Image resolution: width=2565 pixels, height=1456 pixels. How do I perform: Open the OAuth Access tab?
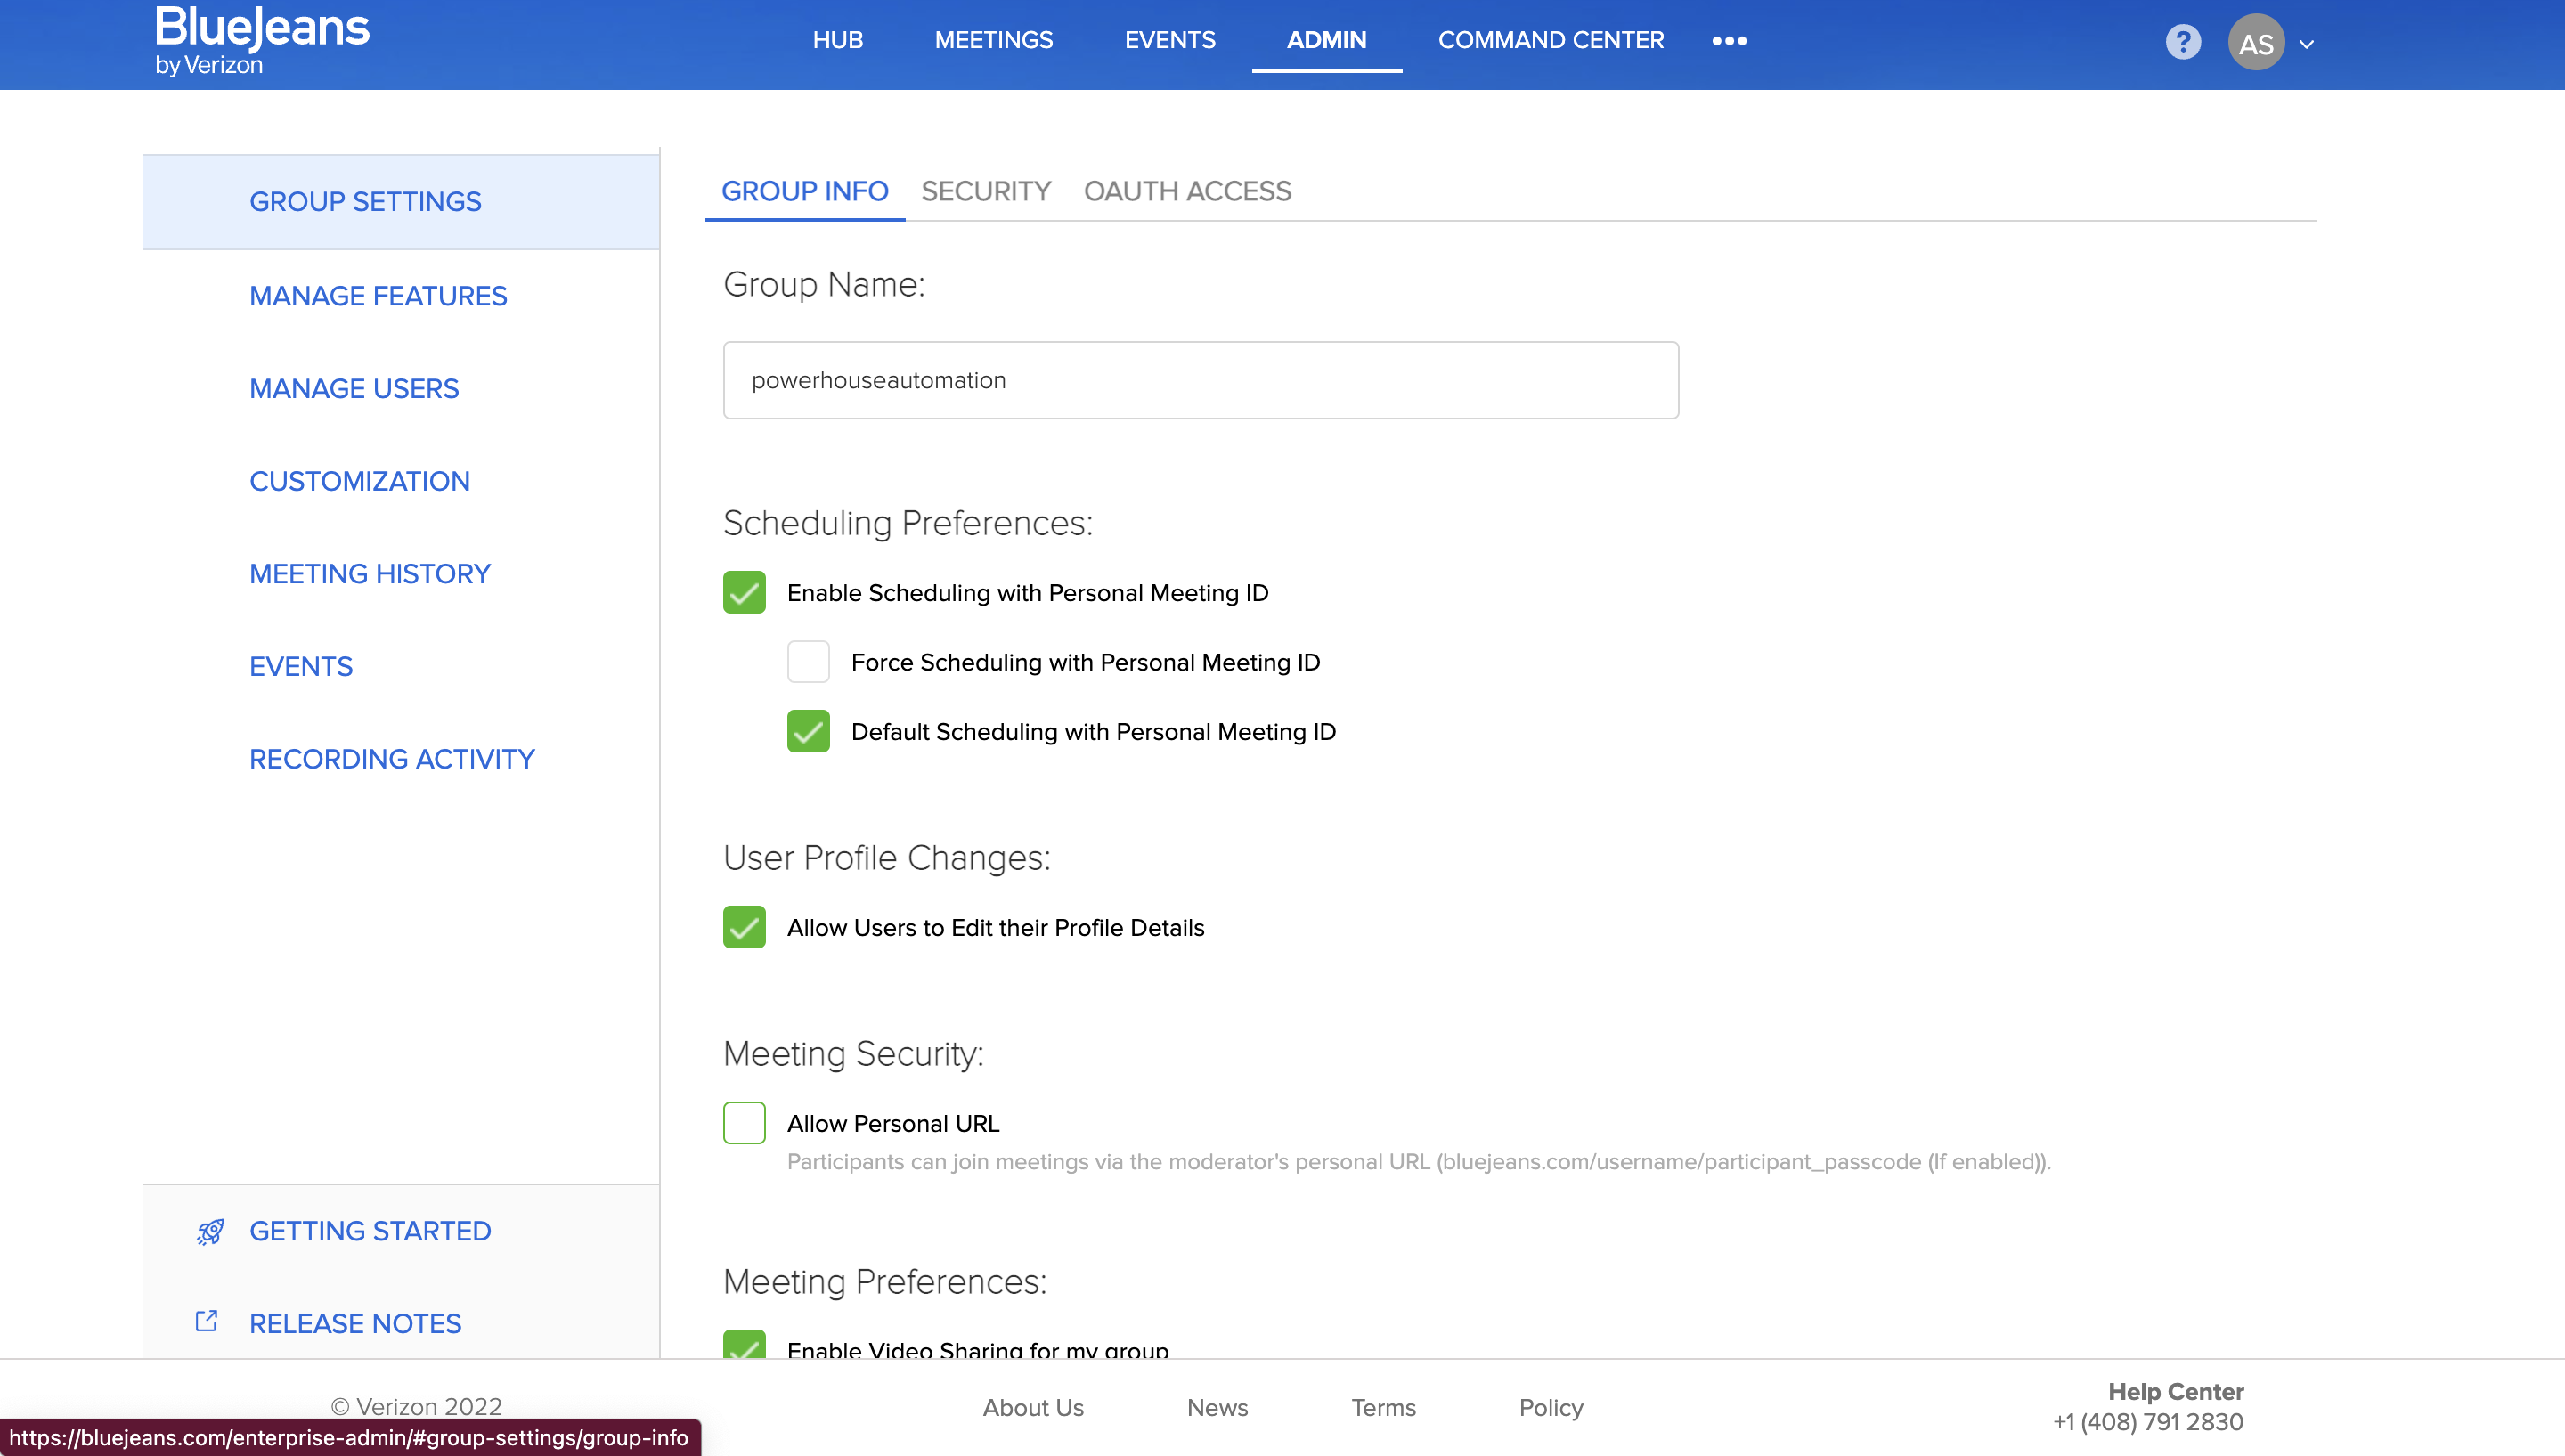pos(1187,191)
